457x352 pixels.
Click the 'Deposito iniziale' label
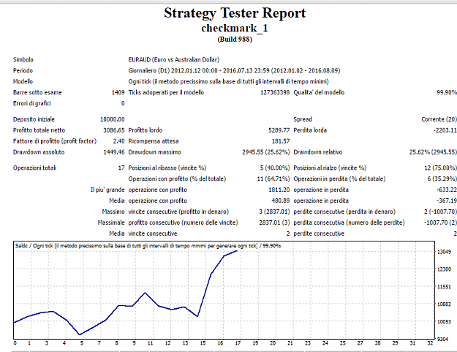click(34, 119)
